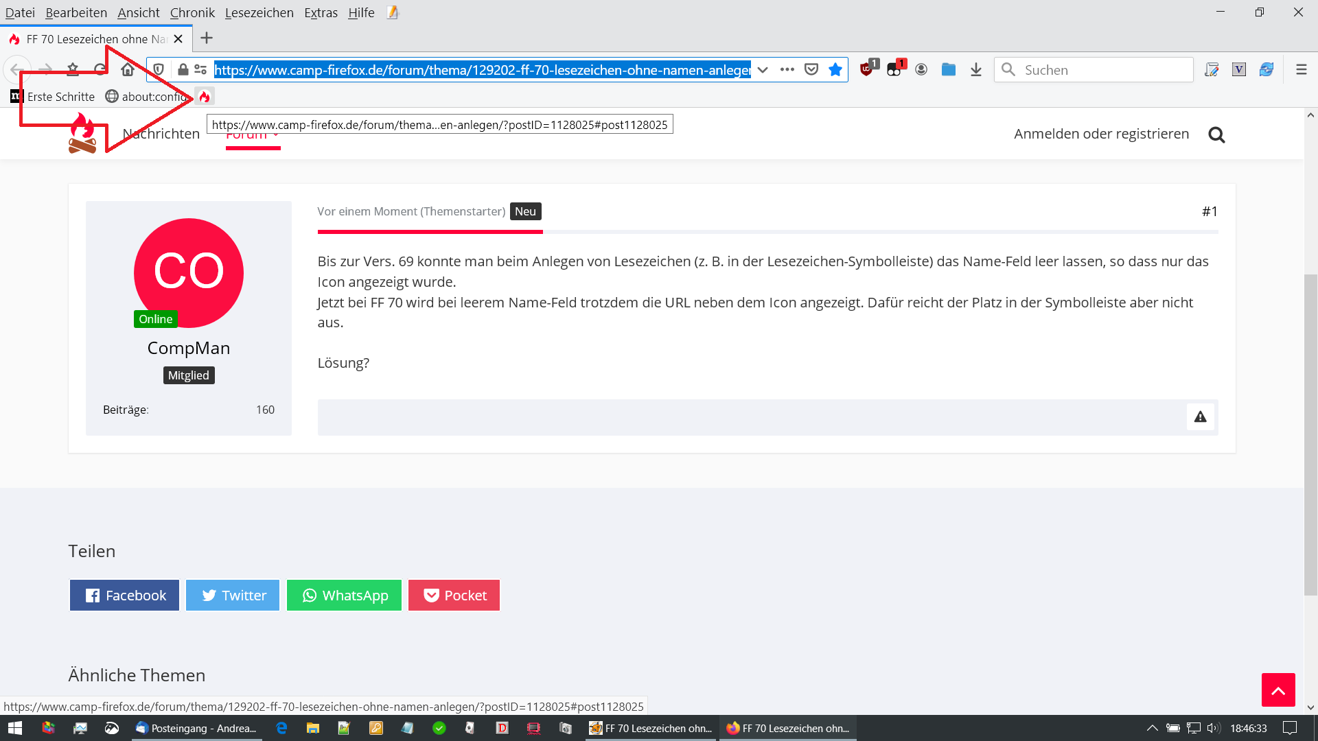Open the hamburger application menu

[x=1301, y=69]
